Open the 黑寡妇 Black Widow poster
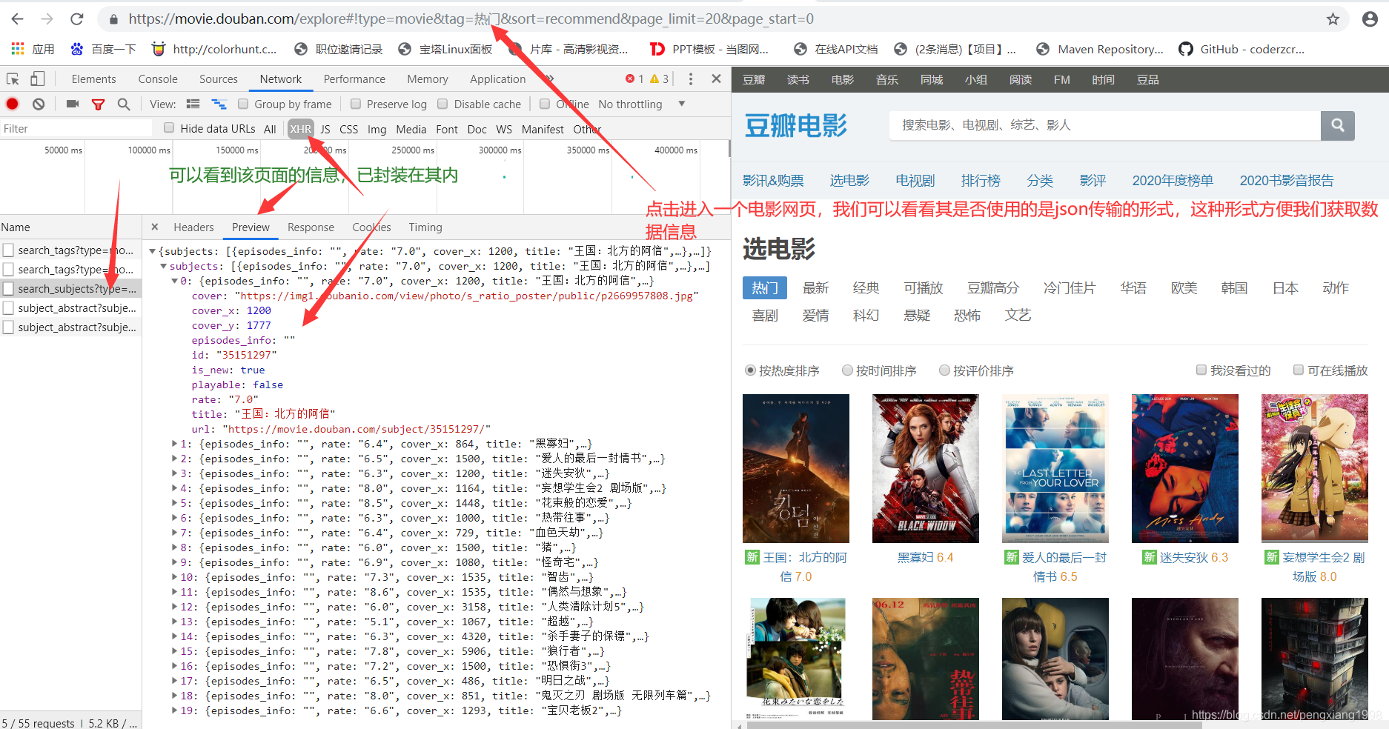 926,468
